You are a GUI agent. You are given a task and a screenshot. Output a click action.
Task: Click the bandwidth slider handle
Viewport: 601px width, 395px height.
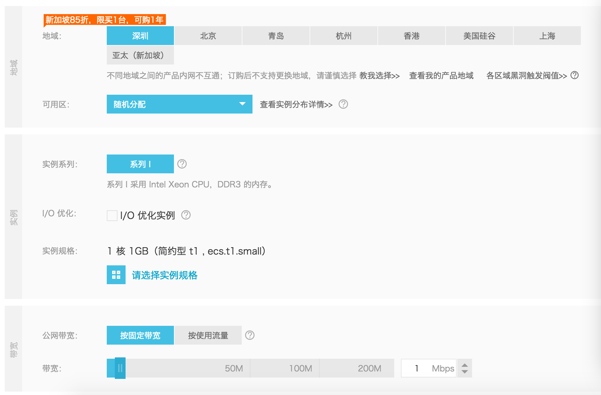pos(120,368)
